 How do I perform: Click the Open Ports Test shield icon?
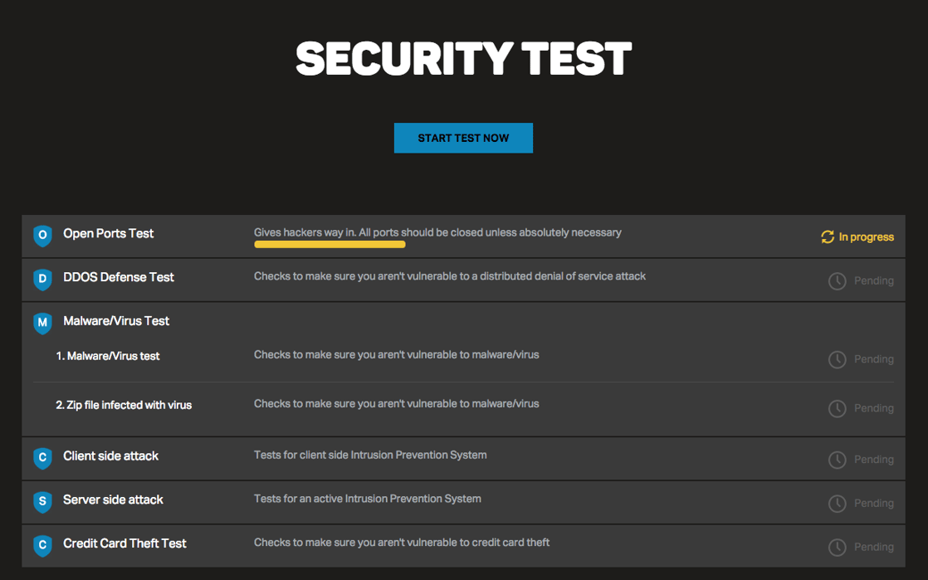point(42,236)
